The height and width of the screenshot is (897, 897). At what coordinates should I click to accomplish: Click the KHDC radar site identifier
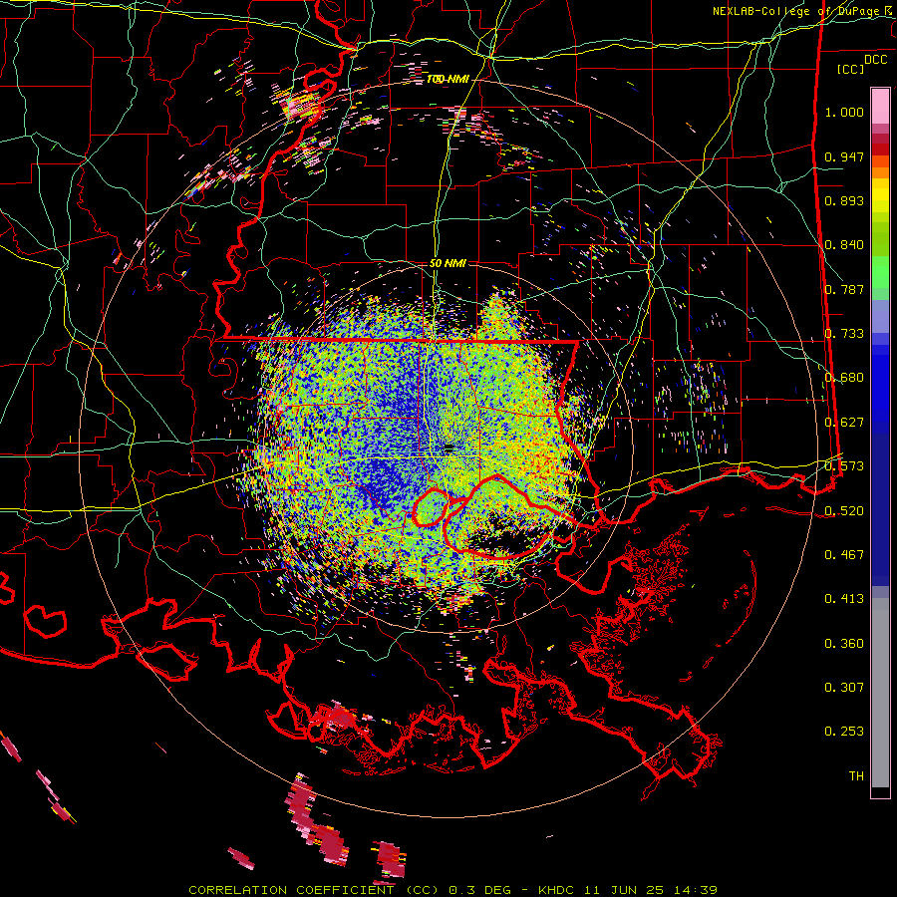[558, 890]
